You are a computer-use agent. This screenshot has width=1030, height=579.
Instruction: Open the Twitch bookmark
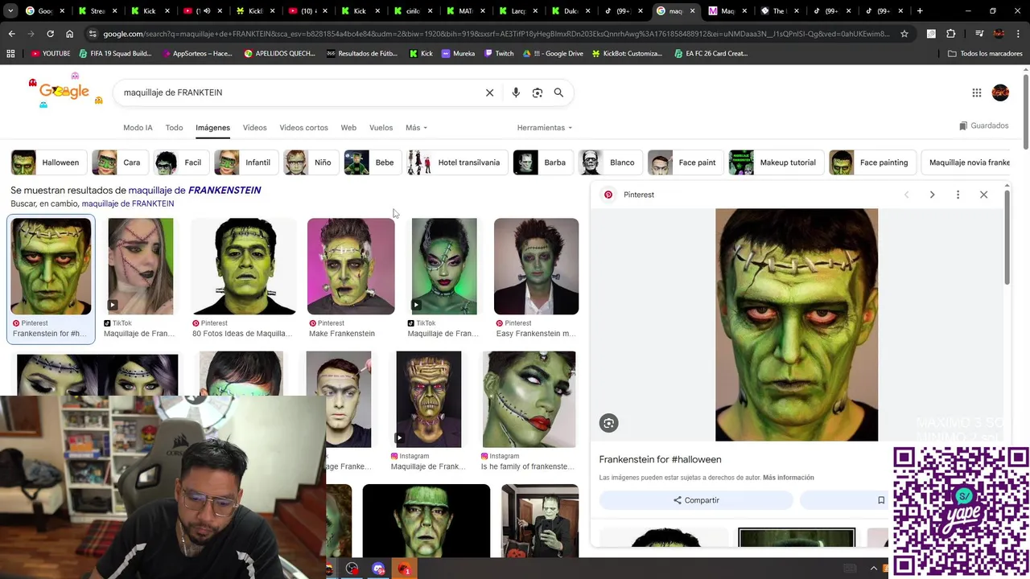coord(499,53)
